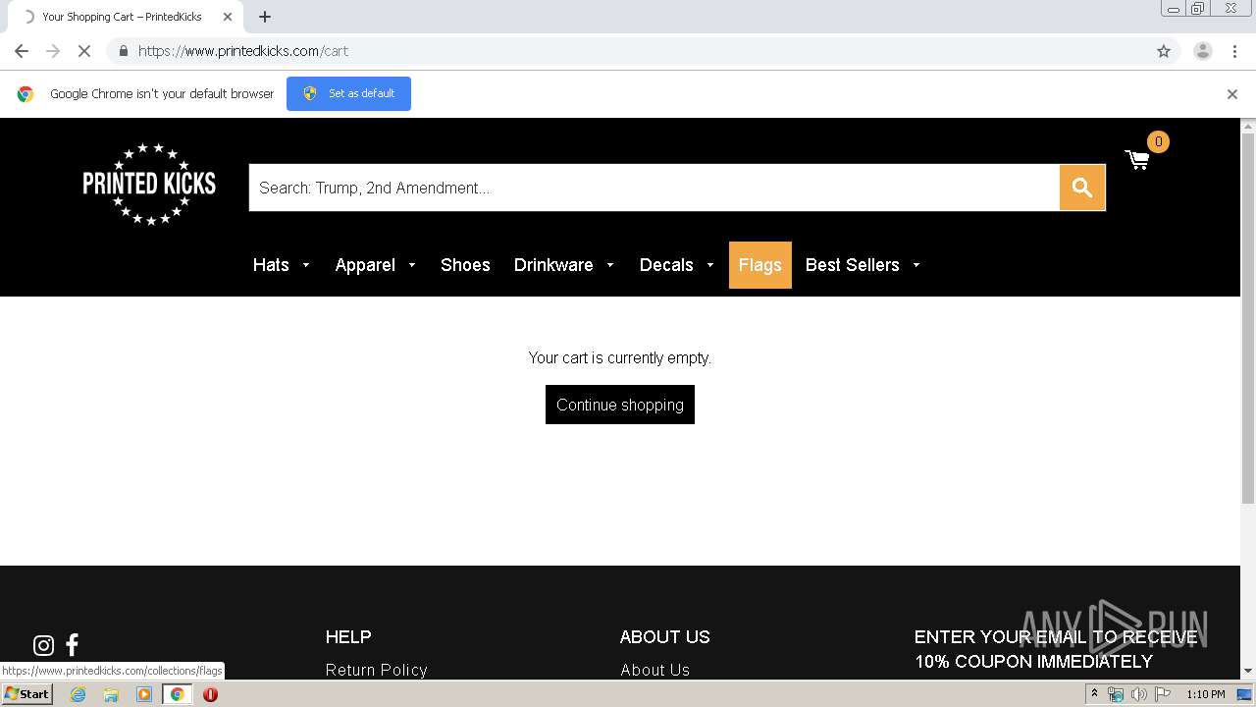This screenshot has height=707, width=1256.
Task: Open the Decals menu
Action: [x=666, y=265]
